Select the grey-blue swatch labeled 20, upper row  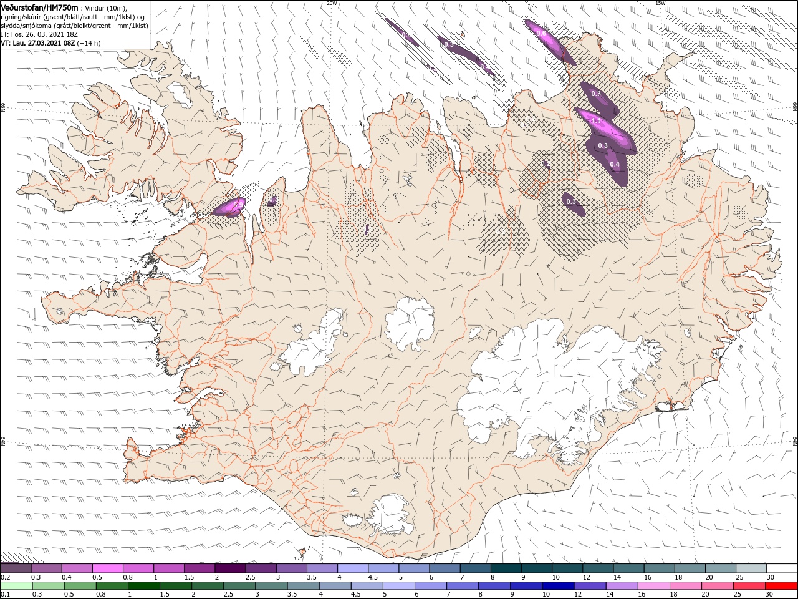[x=721, y=568]
